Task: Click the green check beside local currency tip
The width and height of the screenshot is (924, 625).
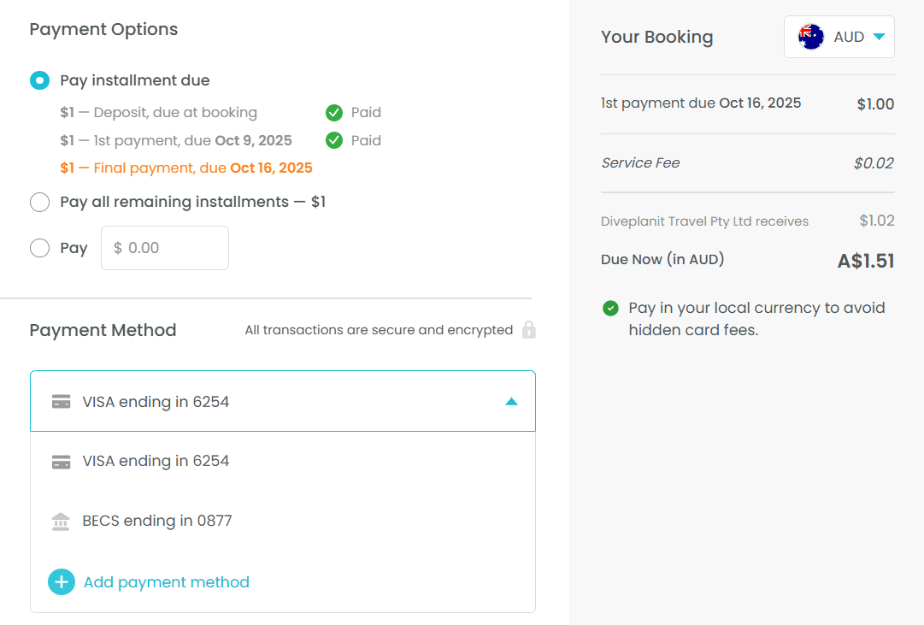Action: pos(609,307)
